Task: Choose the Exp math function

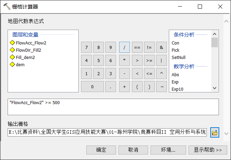Action: tap(175, 82)
